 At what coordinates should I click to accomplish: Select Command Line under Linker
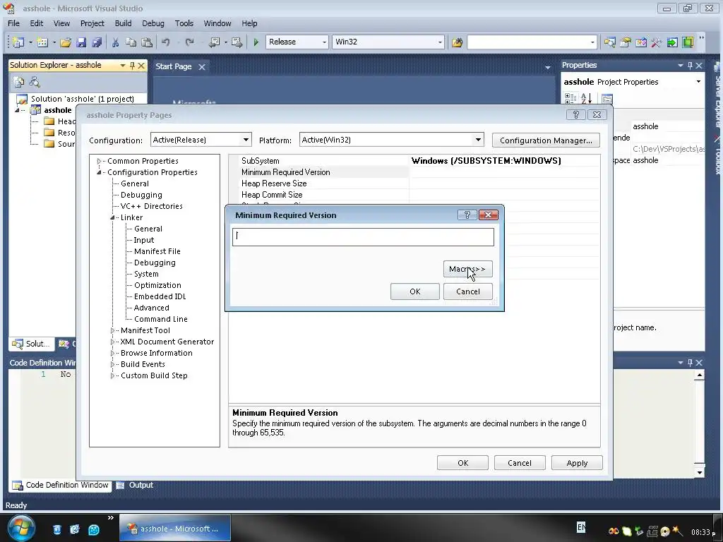(x=160, y=319)
